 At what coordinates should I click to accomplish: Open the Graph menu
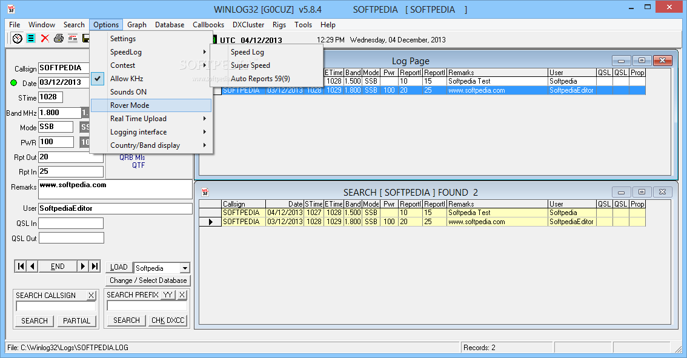click(x=137, y=25)
